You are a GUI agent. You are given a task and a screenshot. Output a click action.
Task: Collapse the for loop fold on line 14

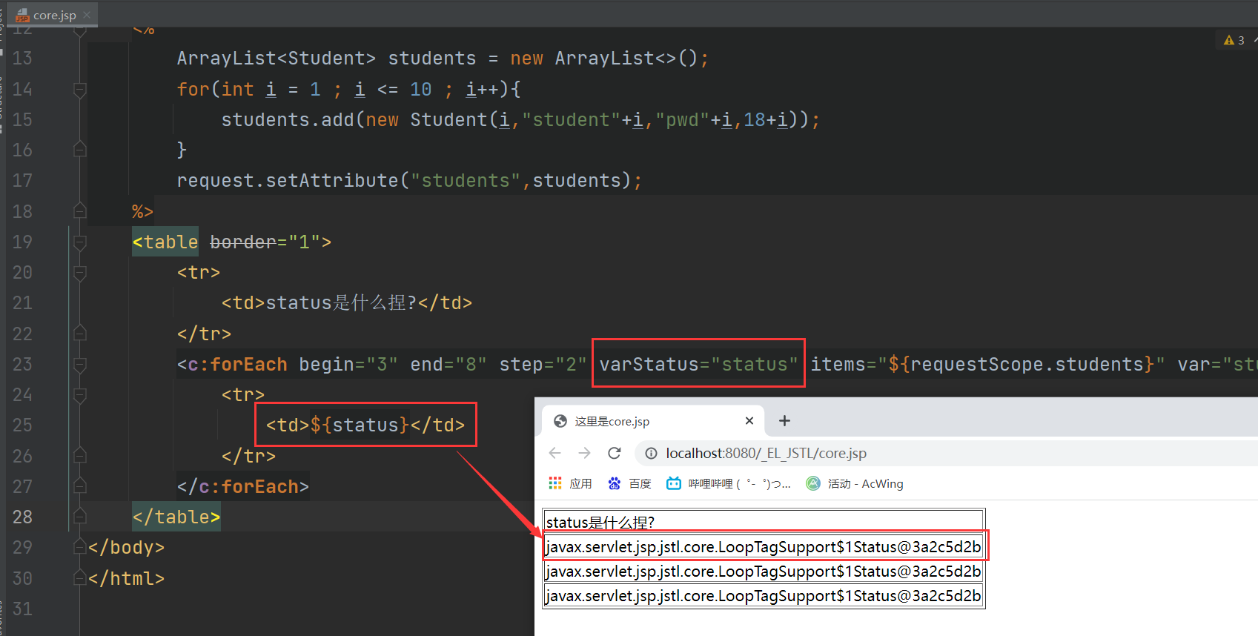pyautogui.click(x=80, y=90)
